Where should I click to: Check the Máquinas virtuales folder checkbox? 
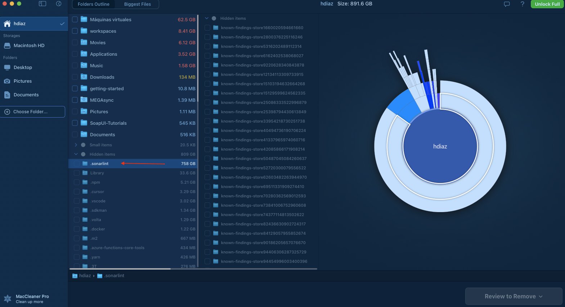75,19
